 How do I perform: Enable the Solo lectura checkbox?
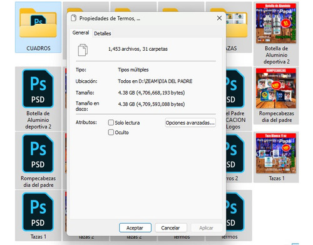[111, 122]
